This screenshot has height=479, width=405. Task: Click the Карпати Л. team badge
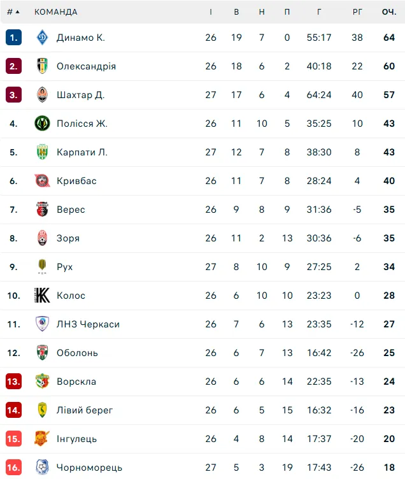pos(42,152)
